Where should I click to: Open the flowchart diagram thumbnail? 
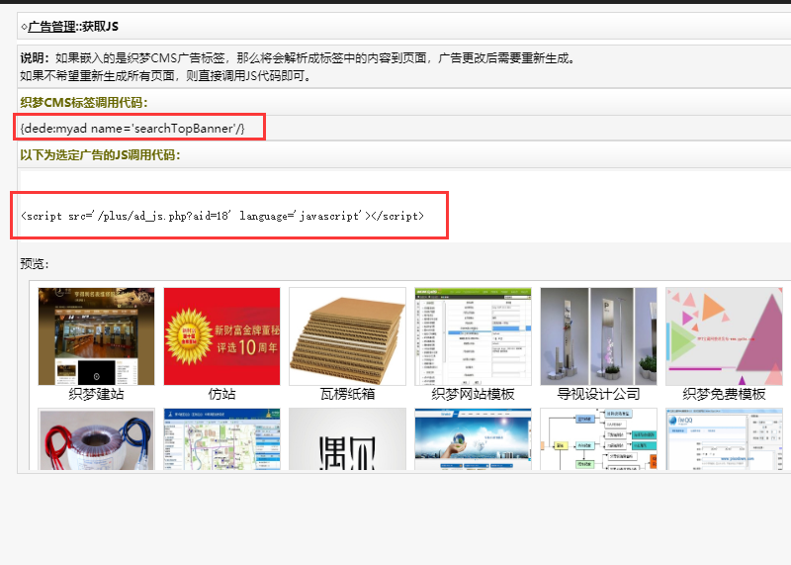[599, 439]
